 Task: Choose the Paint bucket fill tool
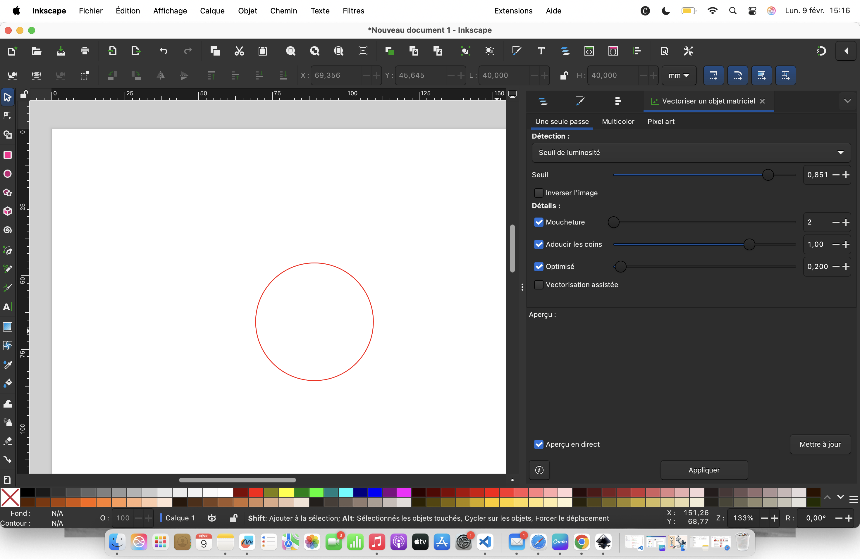pyautogui.click(x=8, y=383)
